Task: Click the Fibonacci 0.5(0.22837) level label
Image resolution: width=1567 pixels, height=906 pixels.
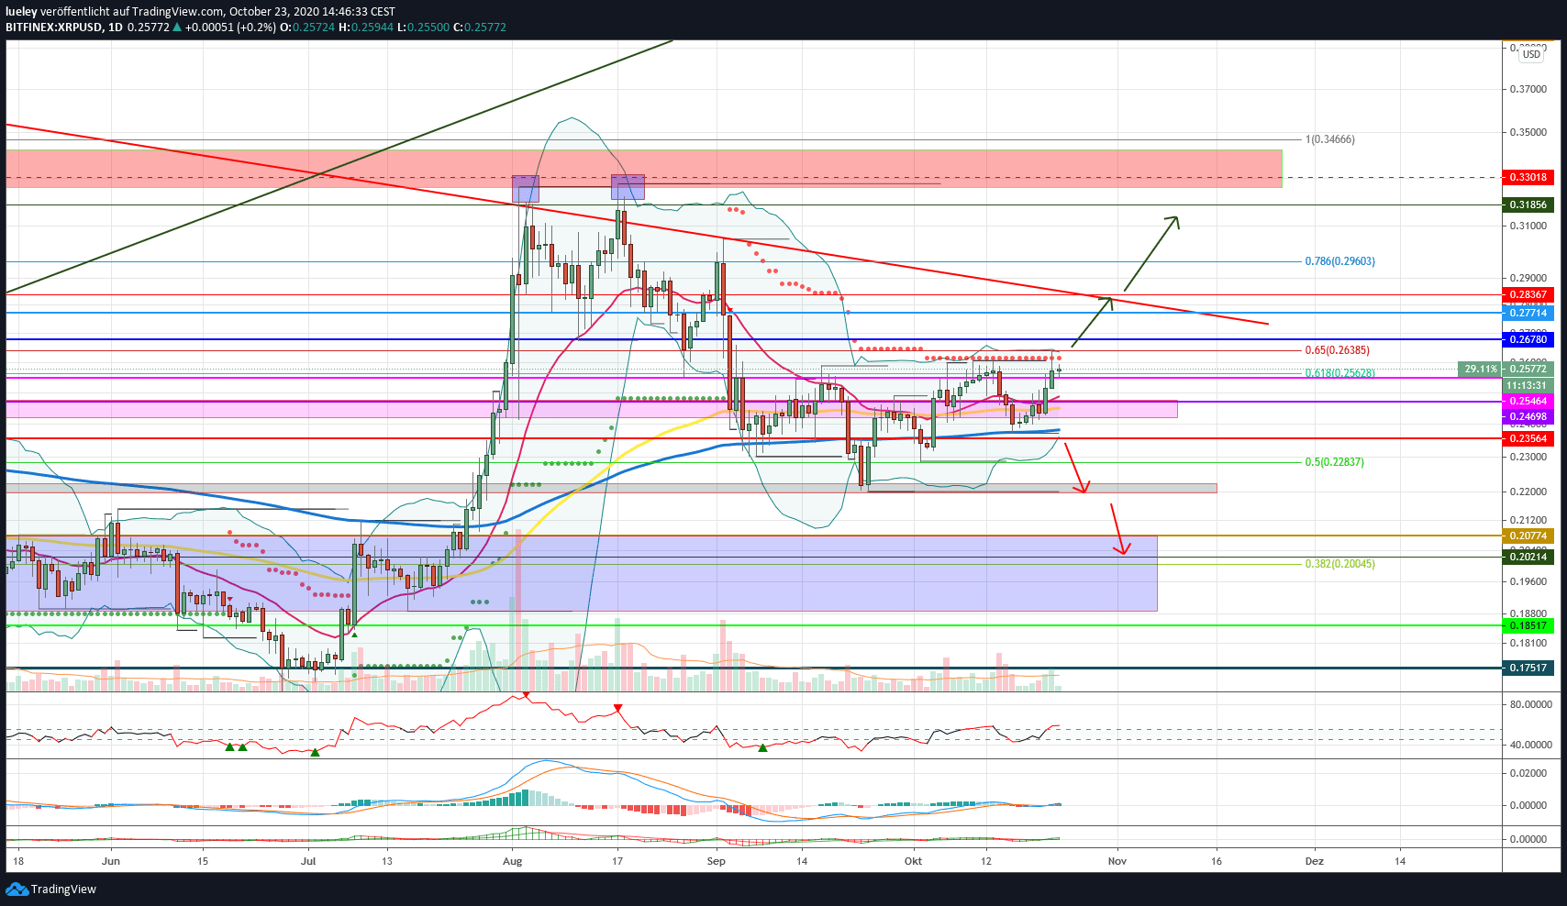Action: [1335, 462]
